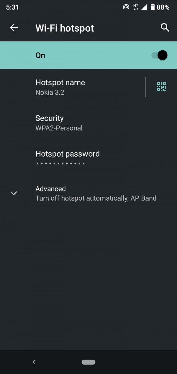The image size is (177, 374).
Task: Open the Advanced section label
Action: coord(50,189)
